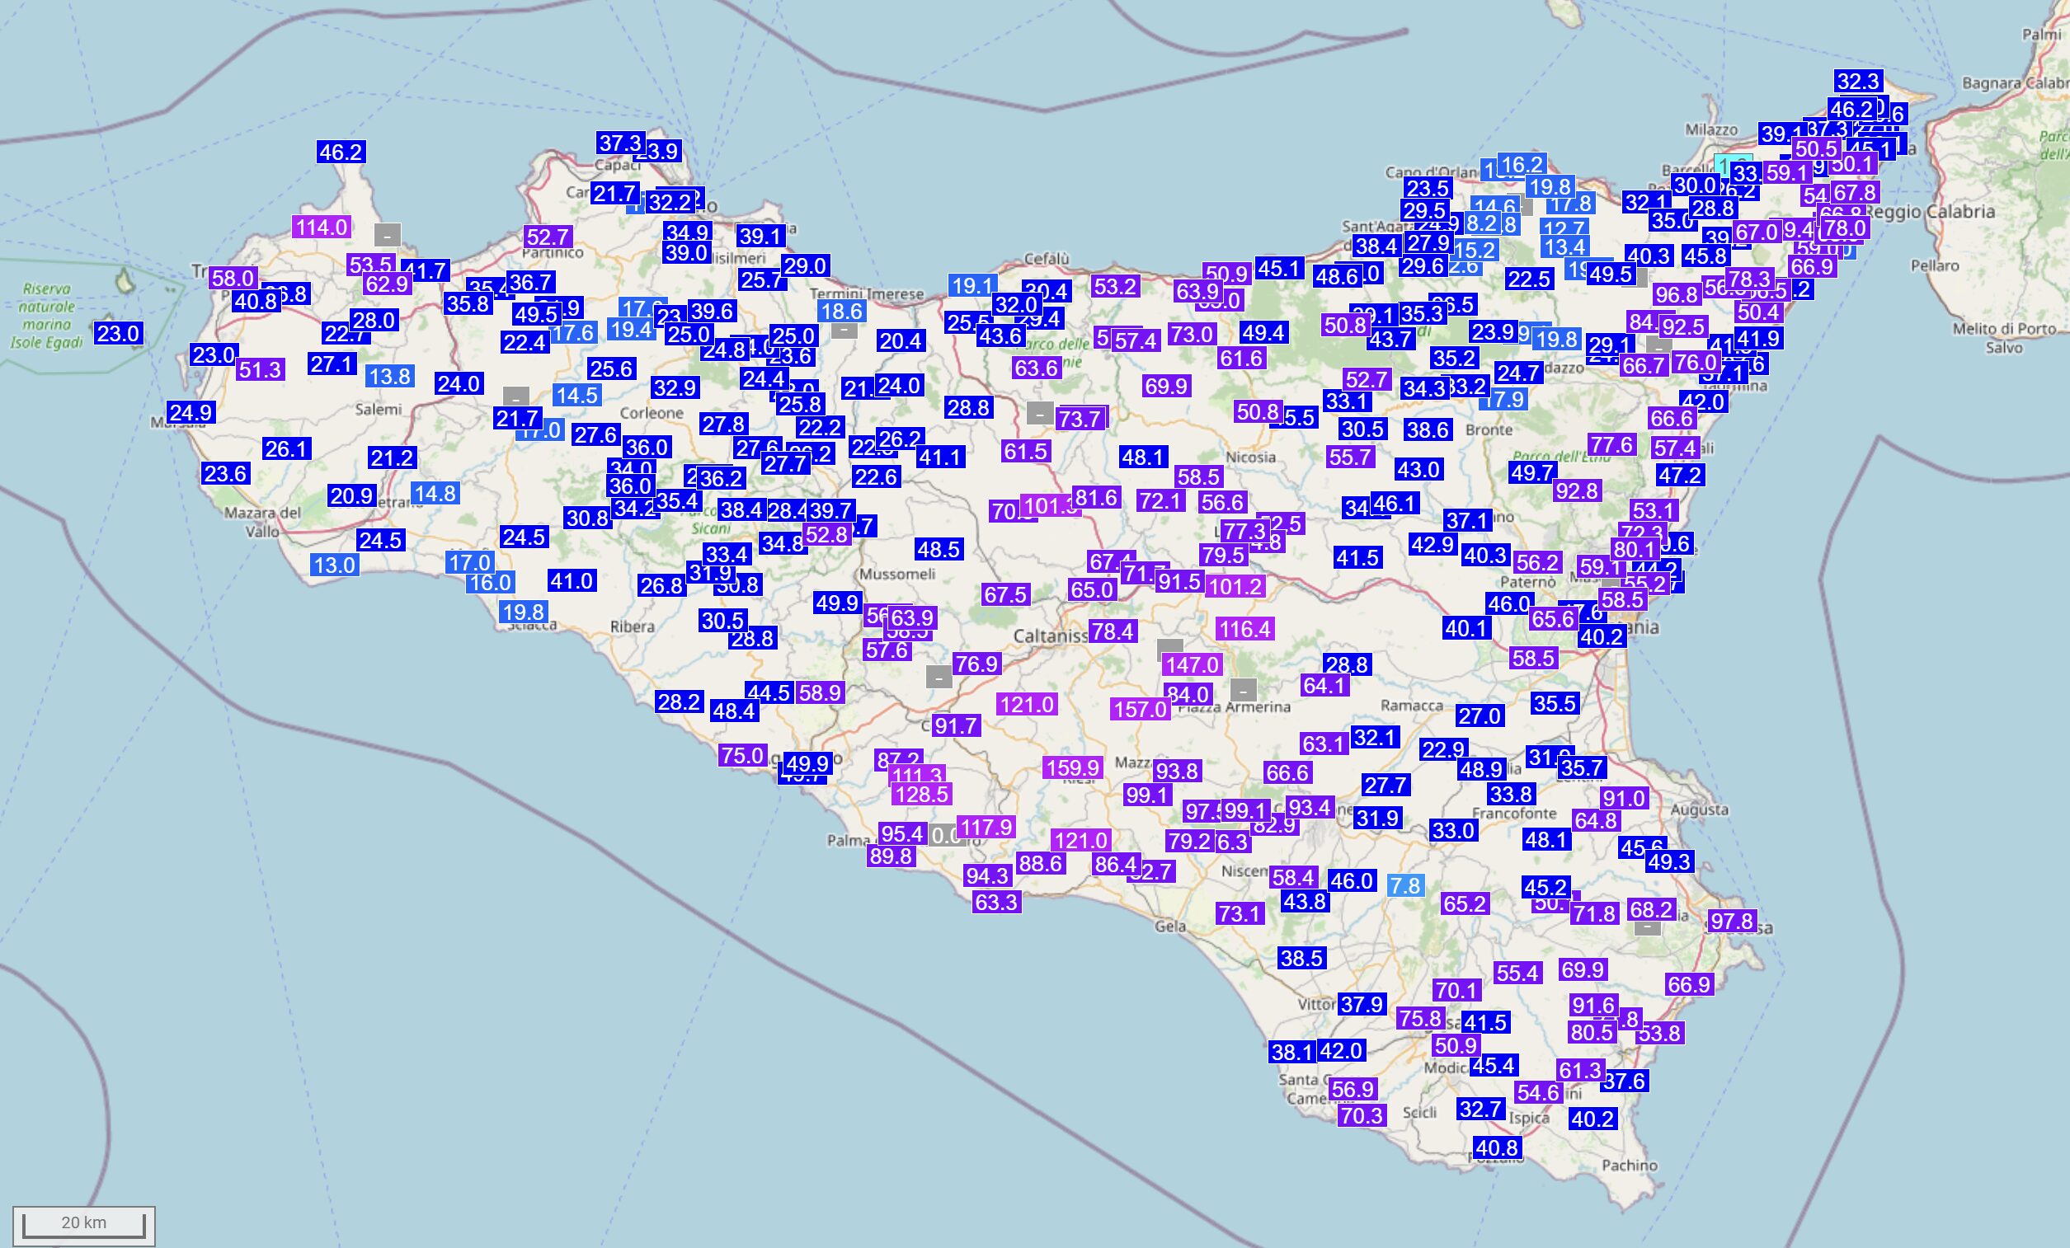This screenshot has height=1248, width=2070.
Task: Select the 97.8 marker near Siracusa
Action: (x=1731, y=922)
